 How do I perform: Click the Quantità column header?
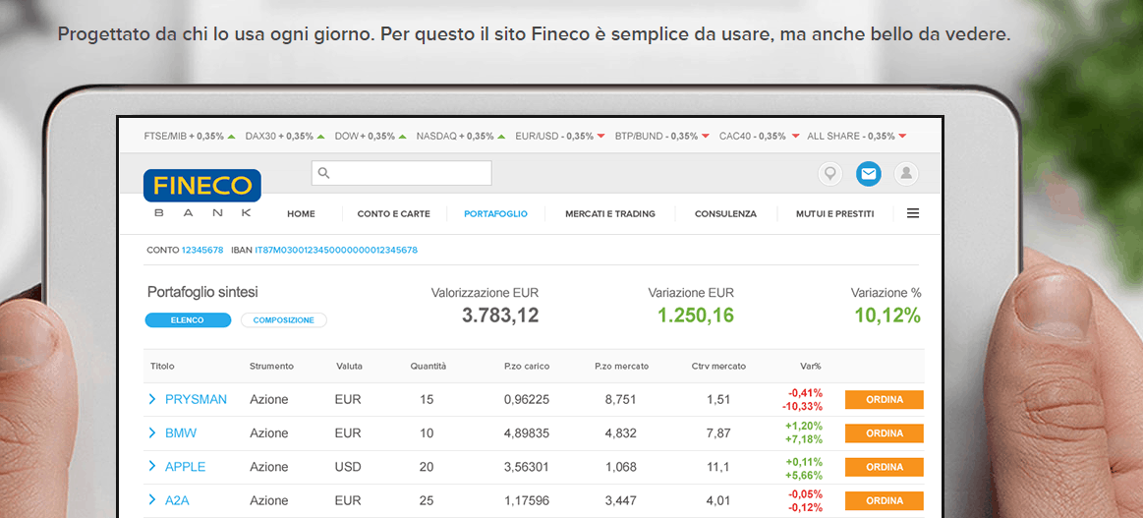[429, 366]
